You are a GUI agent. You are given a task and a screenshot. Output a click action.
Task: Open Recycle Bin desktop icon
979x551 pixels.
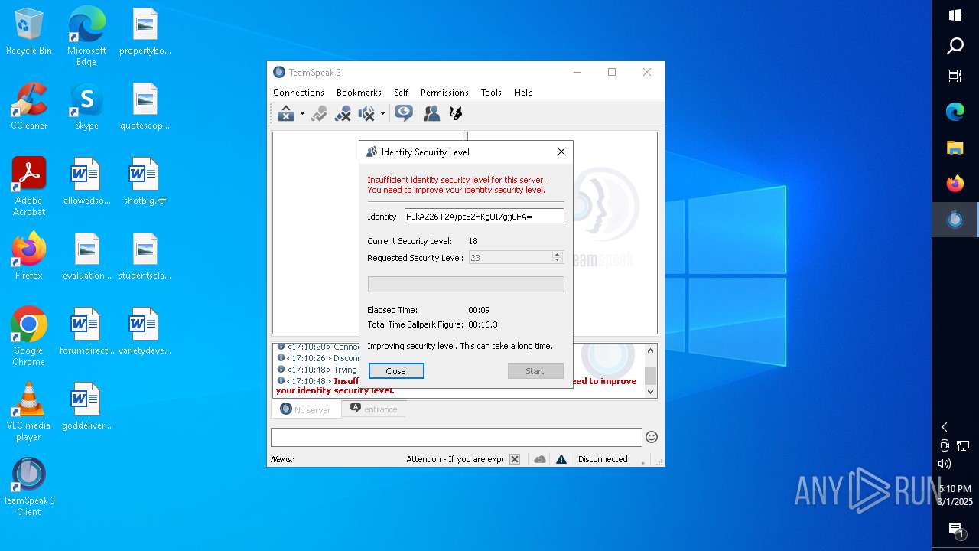click(x=29, y=32)
